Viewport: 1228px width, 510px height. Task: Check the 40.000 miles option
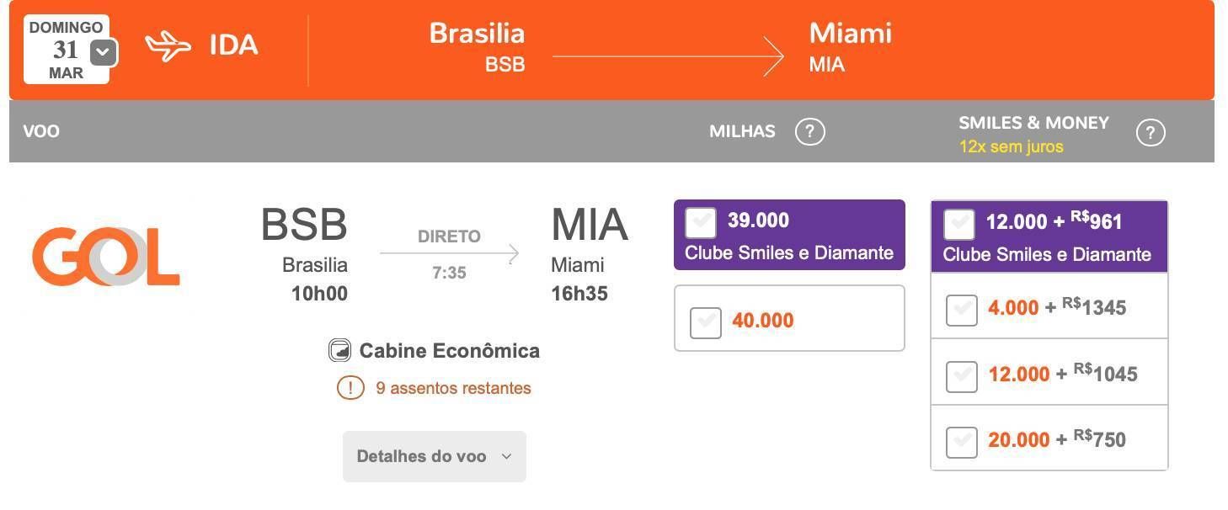(706, 322)
